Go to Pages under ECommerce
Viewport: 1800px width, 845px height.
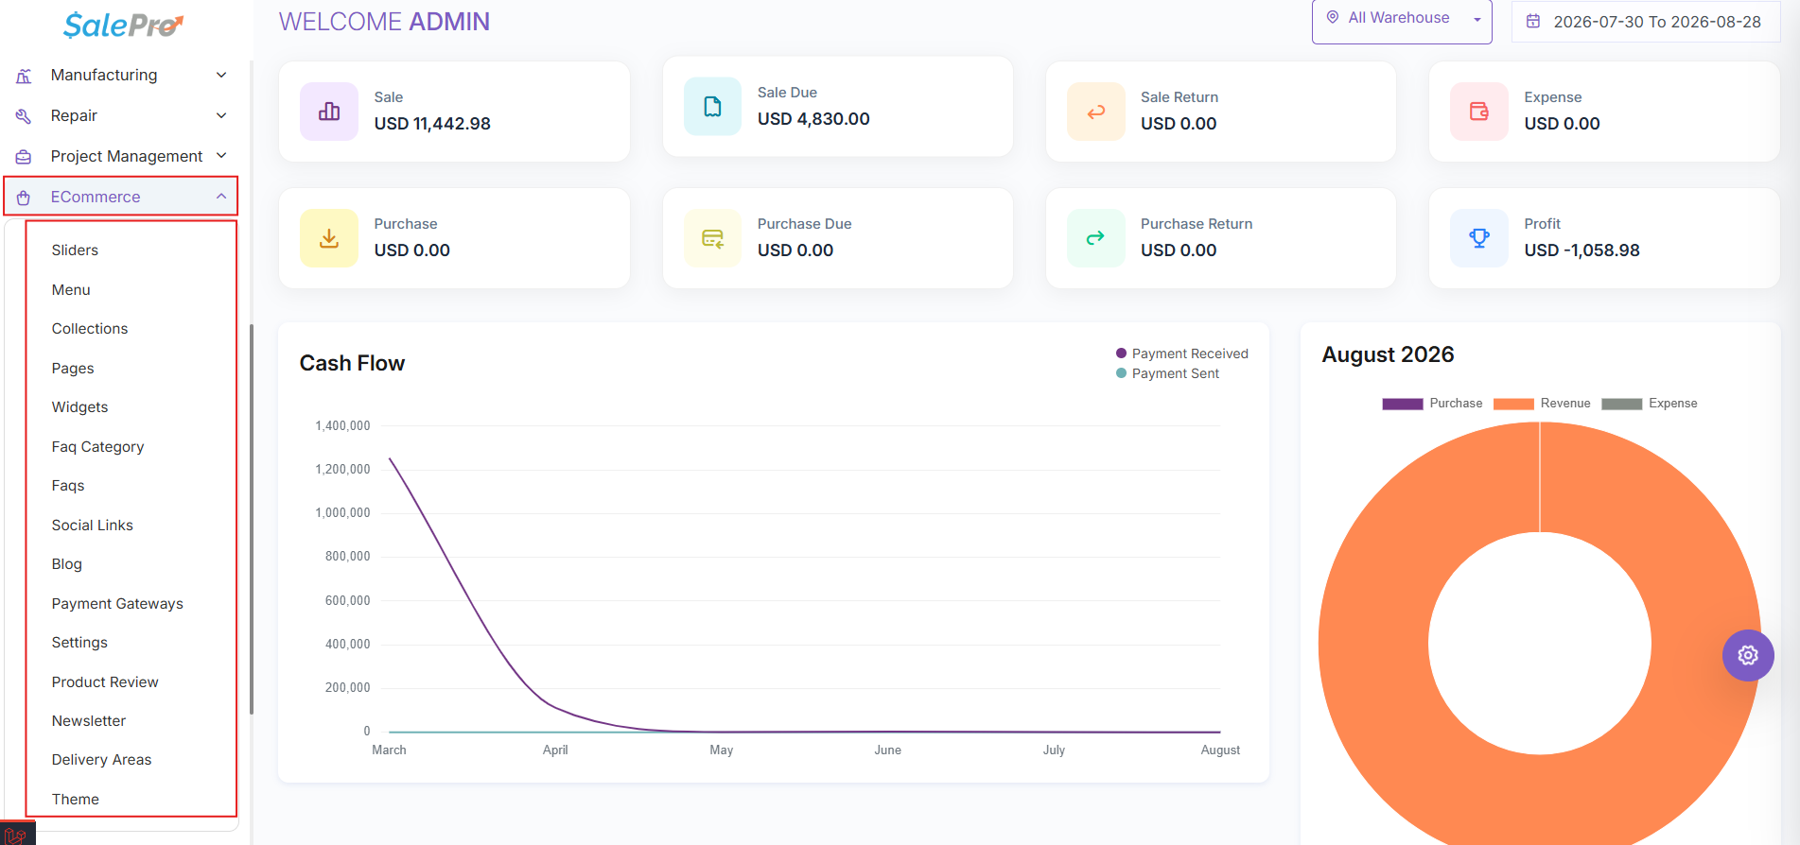click(x=73, y=368)
